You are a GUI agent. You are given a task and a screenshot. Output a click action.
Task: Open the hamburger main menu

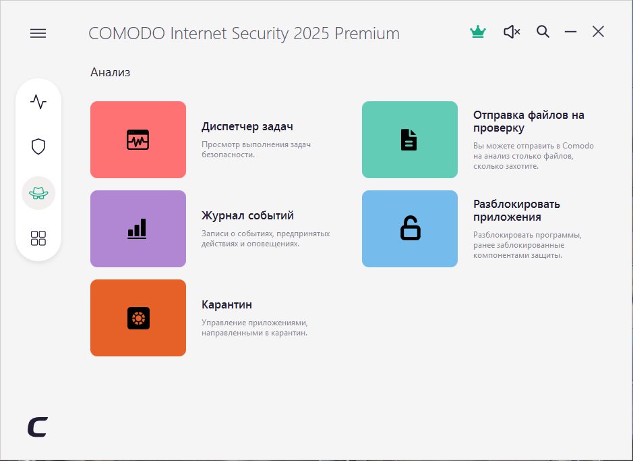click(x=38, y=33)
